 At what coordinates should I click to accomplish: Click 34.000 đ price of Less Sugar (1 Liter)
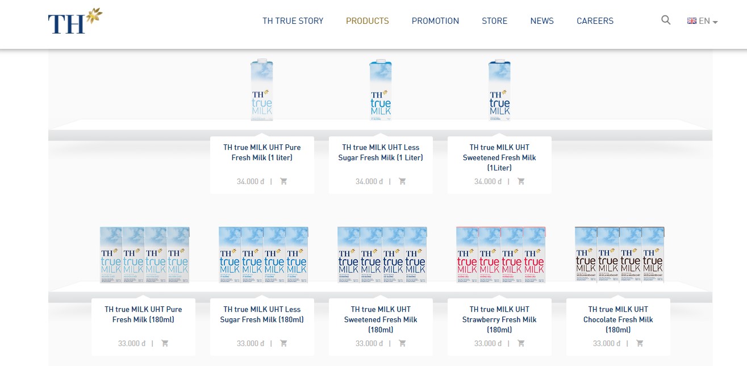point(369,182)
